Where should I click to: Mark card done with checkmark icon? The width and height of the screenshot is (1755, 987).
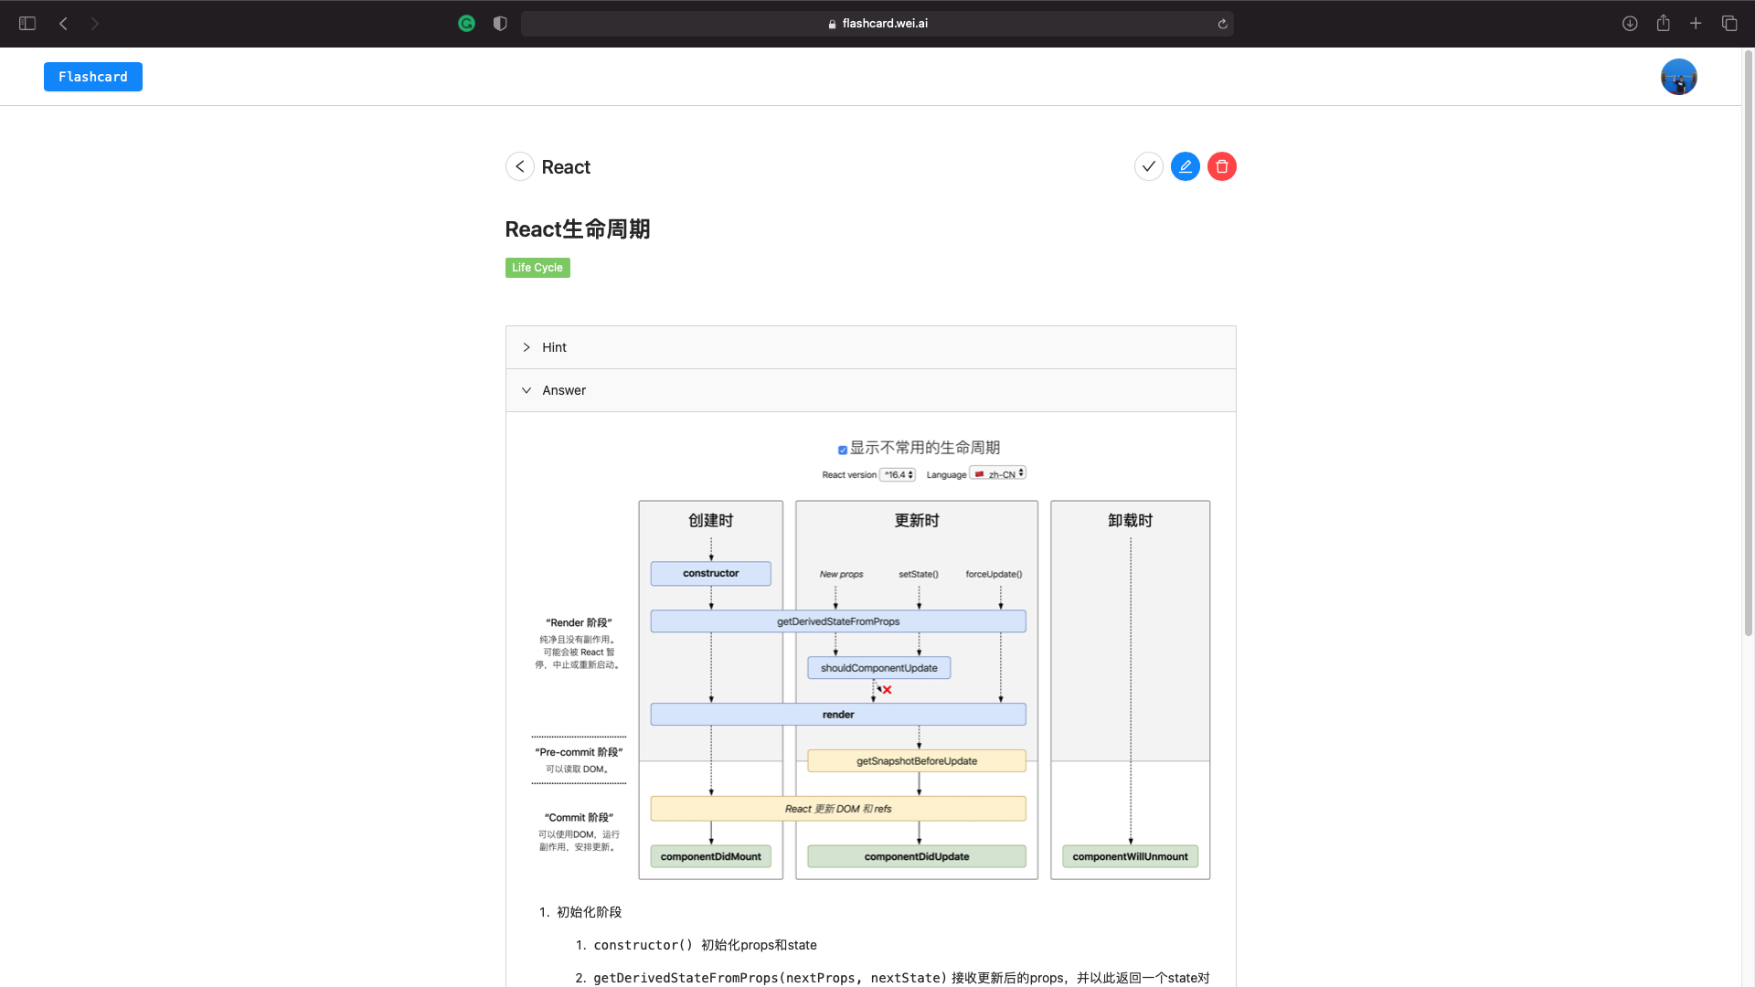[x=1149, y=166]
